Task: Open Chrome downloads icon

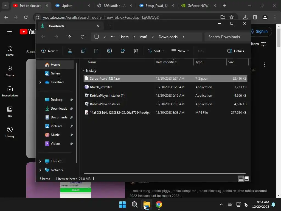Action: pos(245,17)
